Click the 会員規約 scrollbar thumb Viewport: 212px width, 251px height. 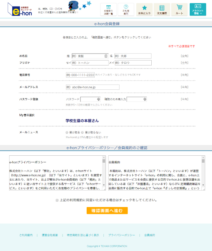pyautogui.click(x=203, y=161)
